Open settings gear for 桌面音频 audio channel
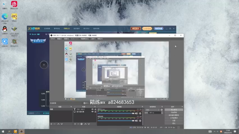This screenshot has height=134, width=239. tap(140, 121)
